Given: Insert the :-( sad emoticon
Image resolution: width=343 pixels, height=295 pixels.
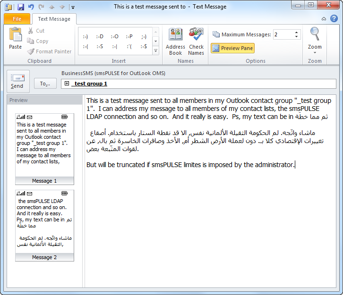Looking at the screenshot, I should coord(86,47).
